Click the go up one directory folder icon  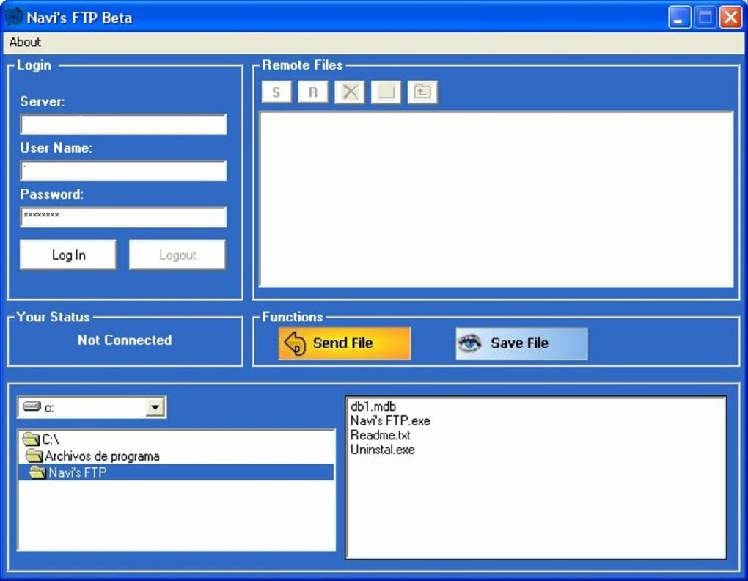422,91
